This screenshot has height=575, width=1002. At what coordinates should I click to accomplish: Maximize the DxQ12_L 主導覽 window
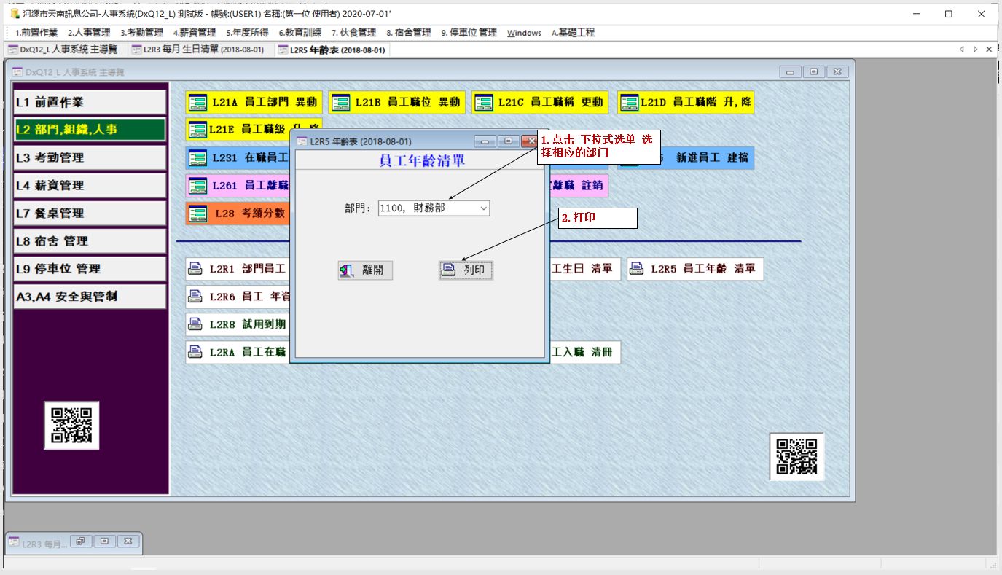pyautogui.click(x=814, y=71)
